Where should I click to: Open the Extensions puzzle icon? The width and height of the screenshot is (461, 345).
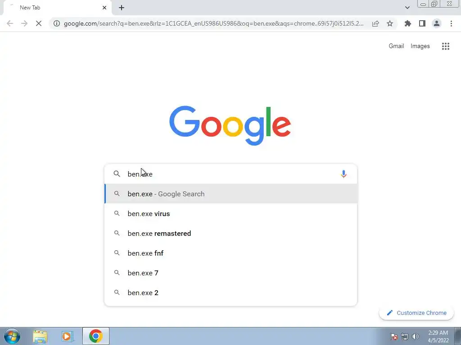[407, 23]
